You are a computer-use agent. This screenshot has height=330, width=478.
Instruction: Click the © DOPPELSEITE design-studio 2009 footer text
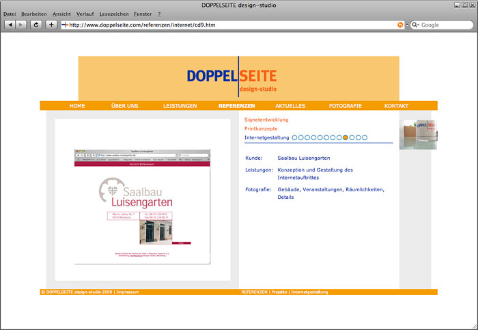pyautogui.click(x=76, y=292)
